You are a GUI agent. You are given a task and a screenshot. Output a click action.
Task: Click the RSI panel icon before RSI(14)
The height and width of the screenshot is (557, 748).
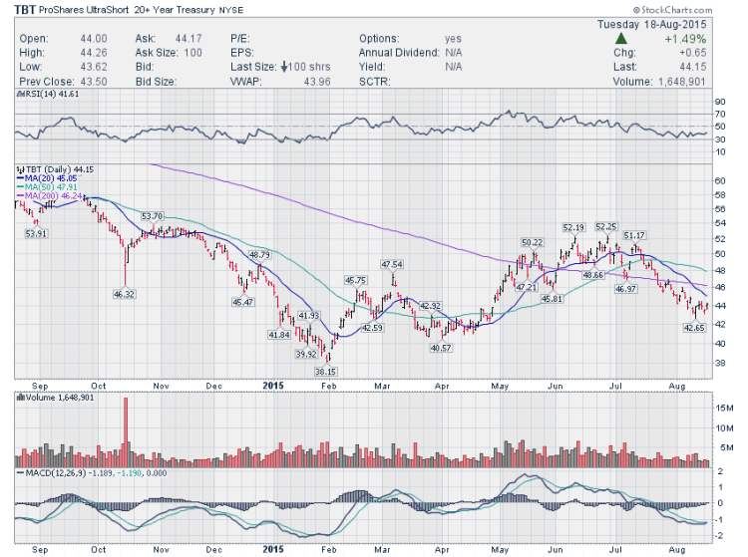pos(19,94)
